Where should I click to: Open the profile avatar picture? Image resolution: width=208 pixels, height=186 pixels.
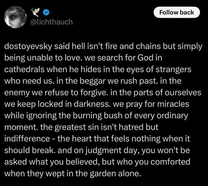click(x=16, y=17)
